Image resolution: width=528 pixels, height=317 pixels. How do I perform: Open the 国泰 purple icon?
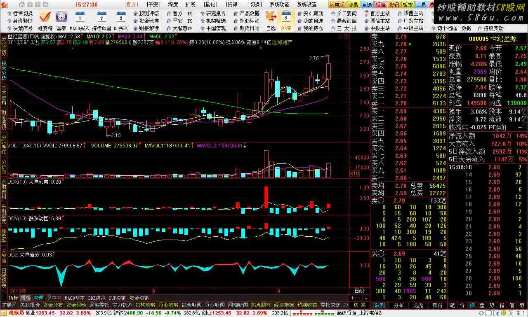click(61, 17)
